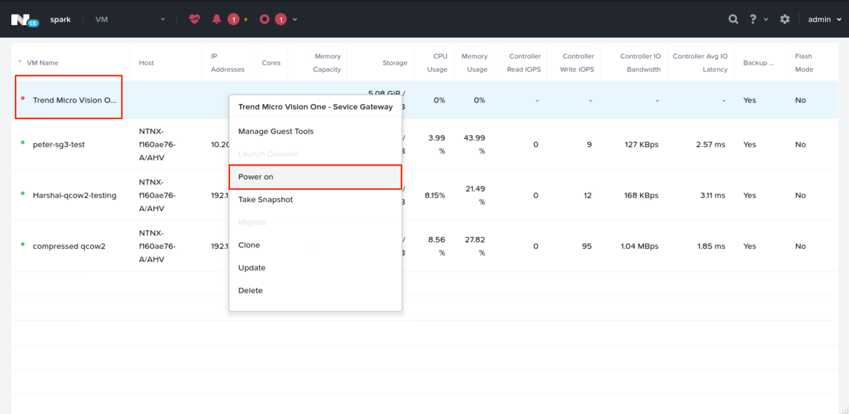Sort by the VM Name column header

[x=42, y=63]
